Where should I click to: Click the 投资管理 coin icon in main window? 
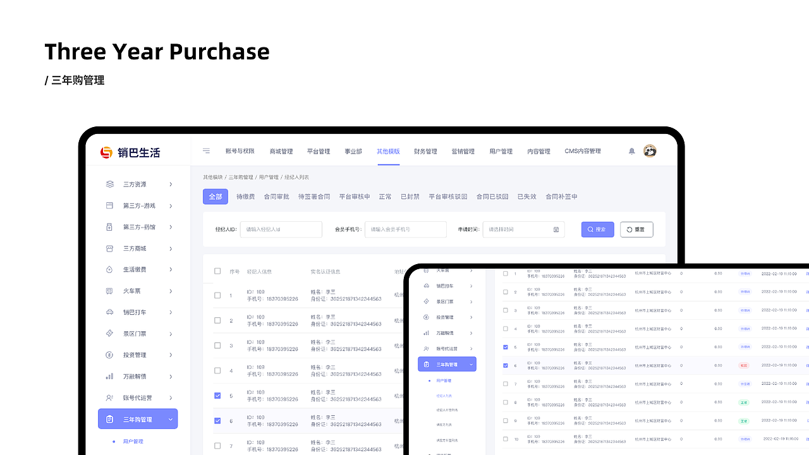(x=109, y=355)
